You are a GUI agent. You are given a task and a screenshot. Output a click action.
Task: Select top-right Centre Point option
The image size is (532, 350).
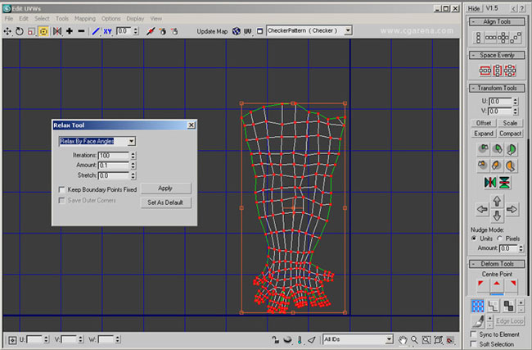point(512,284)
